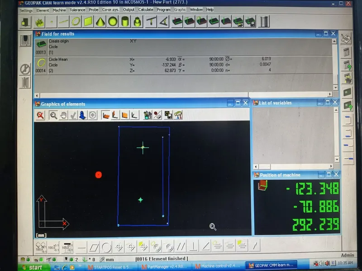
Task: Open the Angle measurement tool
Action: coord(163,22)
